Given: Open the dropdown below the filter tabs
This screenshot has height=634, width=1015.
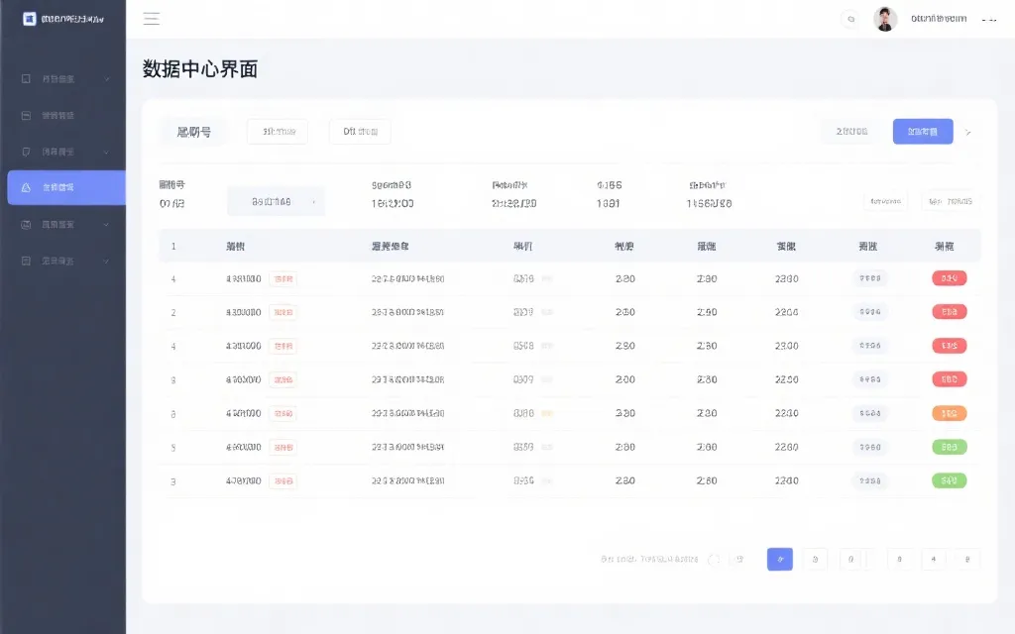Looking at the screenshot, I should [x=276, y=202].
